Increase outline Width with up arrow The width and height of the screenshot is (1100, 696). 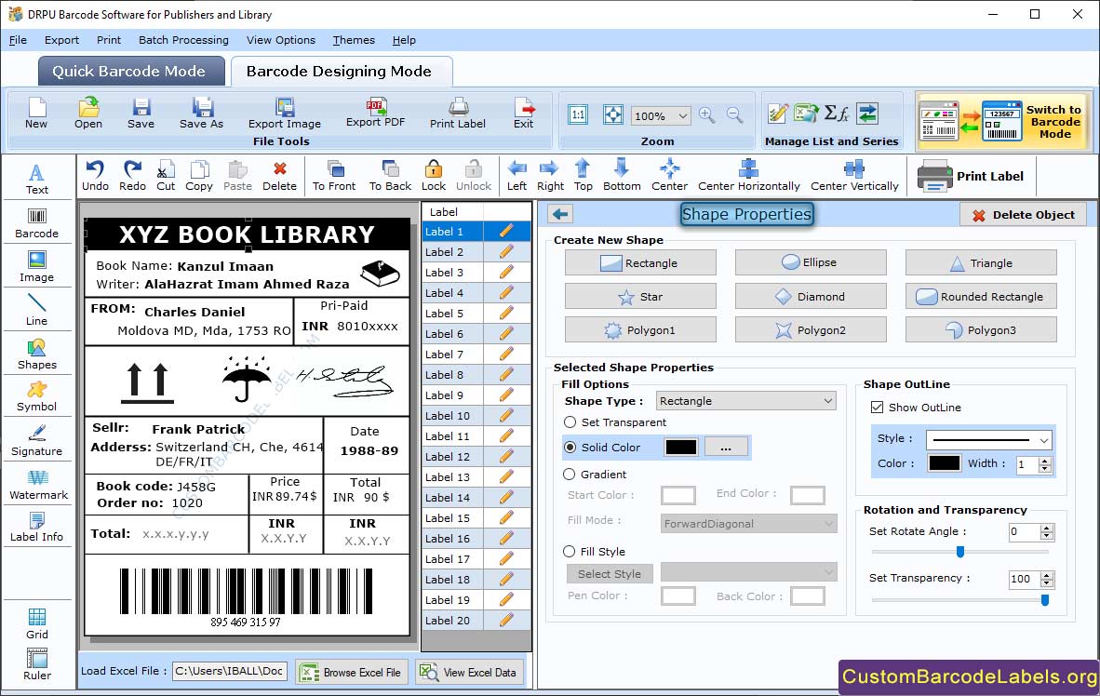(x=1045, y=461)
